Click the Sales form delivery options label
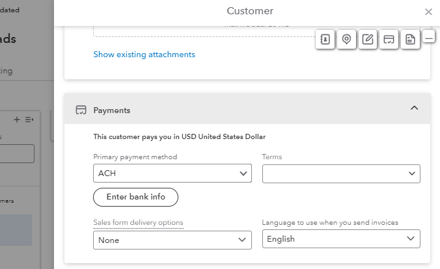440x269 pixels. coord(138,222)
